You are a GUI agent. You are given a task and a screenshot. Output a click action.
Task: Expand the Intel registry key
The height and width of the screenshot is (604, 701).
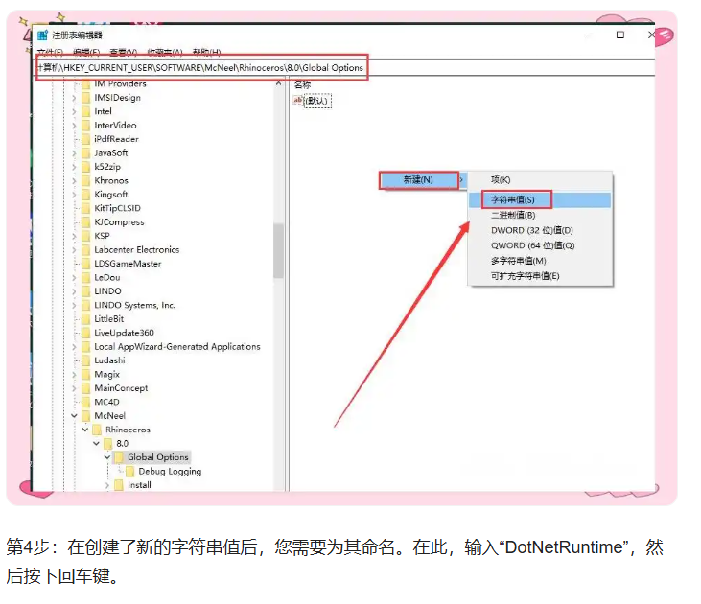pos(74,111)
